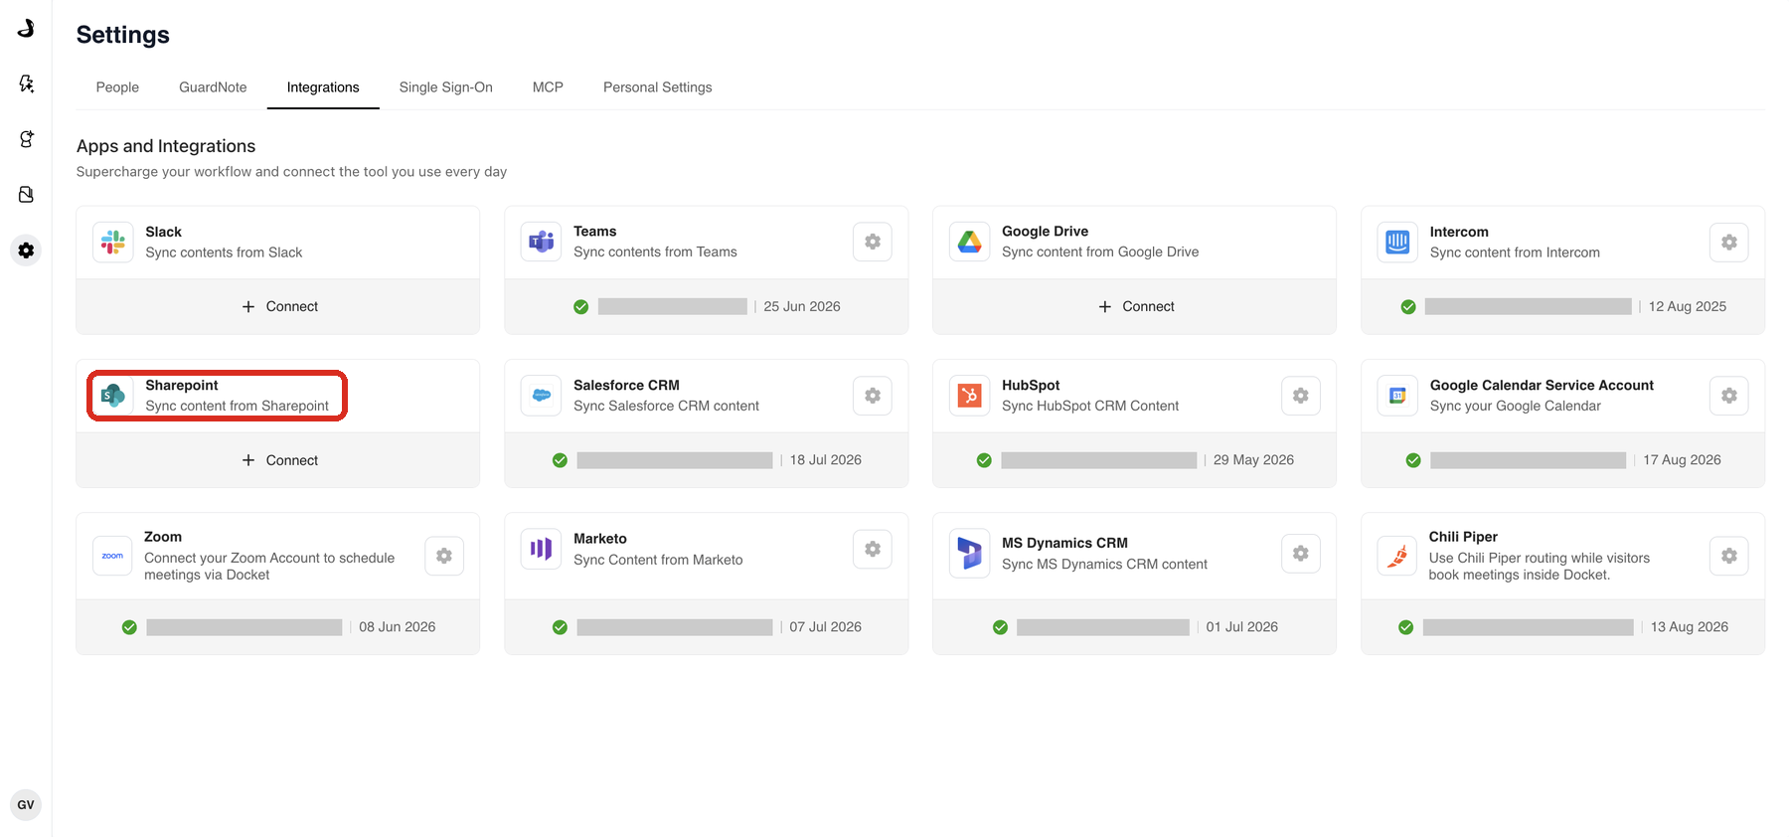Click the Google Calendar Service Account title

pyautogui.click(x=1542, y=385)
